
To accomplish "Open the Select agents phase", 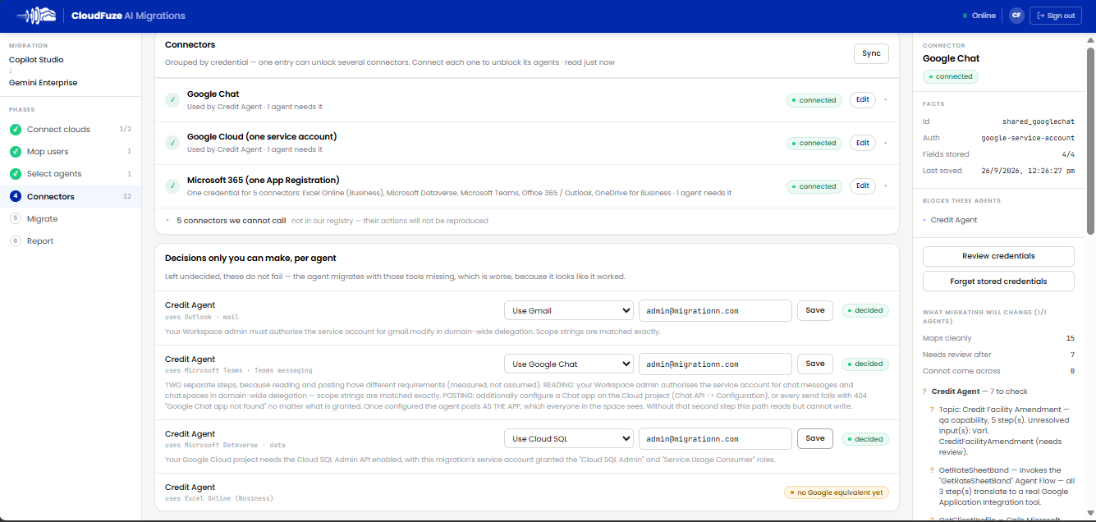I will 71,174.
